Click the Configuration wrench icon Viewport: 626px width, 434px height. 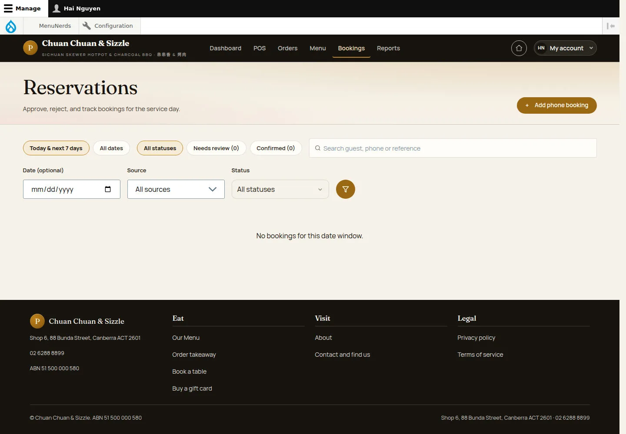pyautogui.click(x=87, y=26)
